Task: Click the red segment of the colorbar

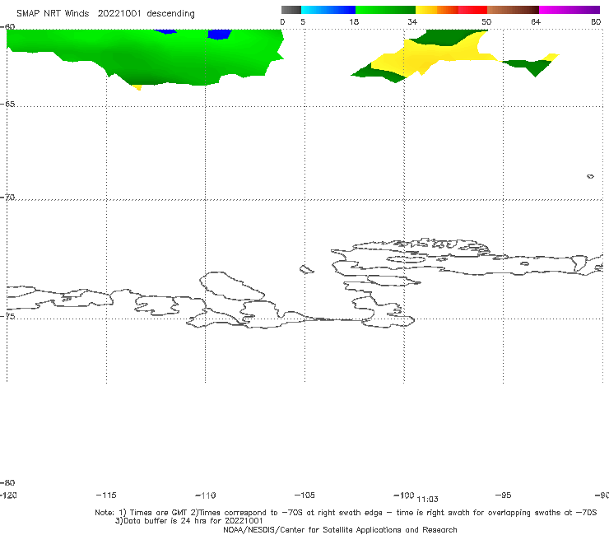Action: tap(472, 10)
